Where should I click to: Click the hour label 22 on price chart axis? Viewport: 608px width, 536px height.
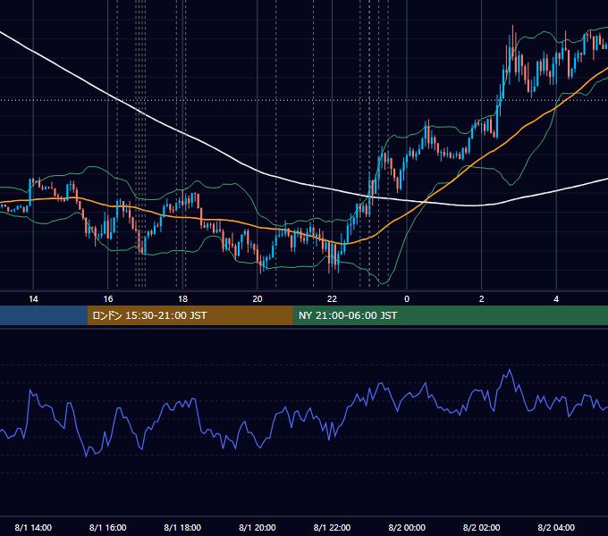(332, 299)
